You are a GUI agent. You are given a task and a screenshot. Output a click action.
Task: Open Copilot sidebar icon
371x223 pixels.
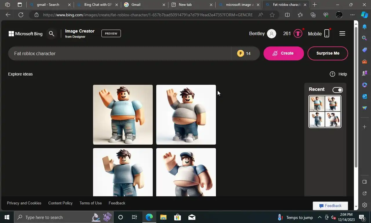pos(364,15)
